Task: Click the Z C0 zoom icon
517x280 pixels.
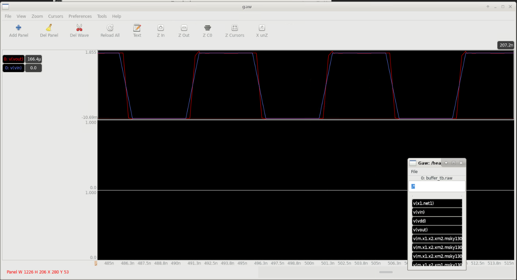Action: [208, 28]
